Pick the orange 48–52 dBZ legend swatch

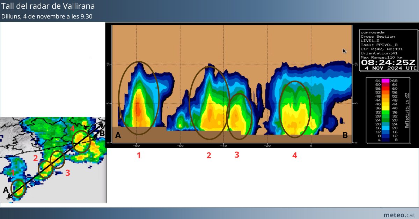[385, 96]
